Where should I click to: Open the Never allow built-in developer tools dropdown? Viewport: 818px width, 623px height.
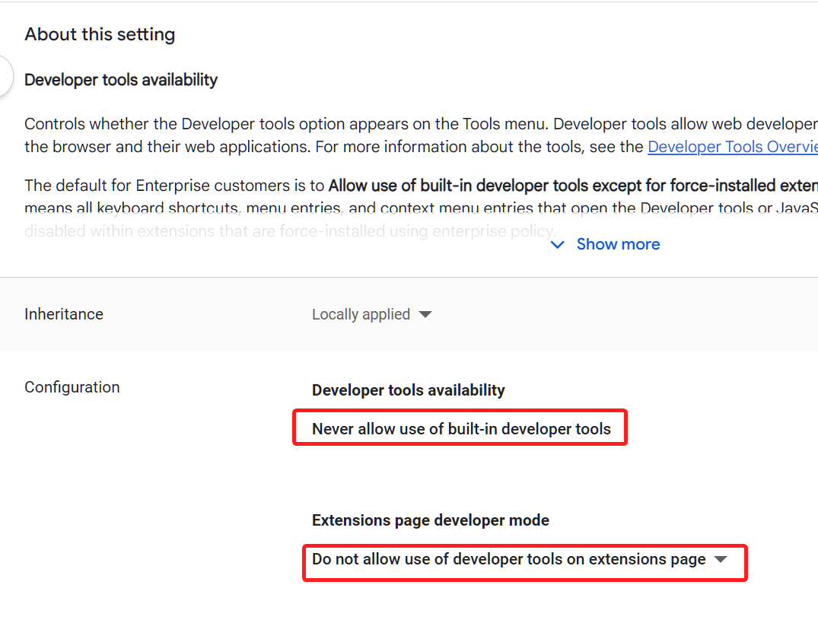[x=460, y=428]
